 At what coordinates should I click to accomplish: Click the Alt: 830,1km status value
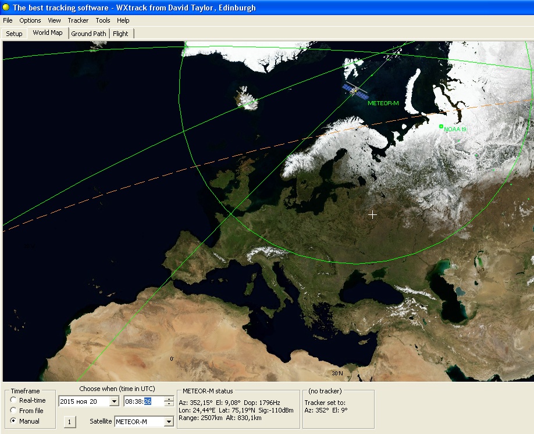point(244,418)
